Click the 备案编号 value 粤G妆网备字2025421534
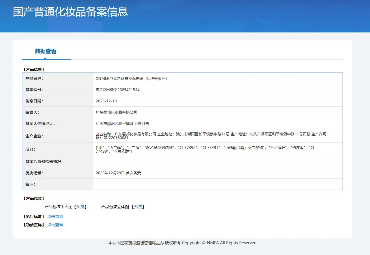Viewport: 370px width, 255px height. [x=118, y=90]
